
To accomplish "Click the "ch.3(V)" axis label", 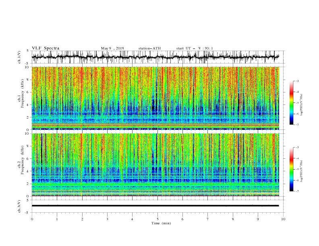I will click(19, 206).
